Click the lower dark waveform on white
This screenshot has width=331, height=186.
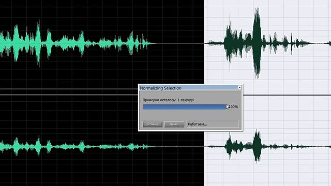coord(268,146)
